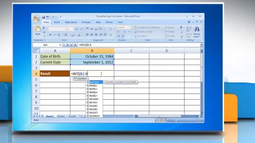Image resolution: width=255 pixels, height=143 pixels.
Task: Select the Format Painter brush icon
Action: coord(44,36)
